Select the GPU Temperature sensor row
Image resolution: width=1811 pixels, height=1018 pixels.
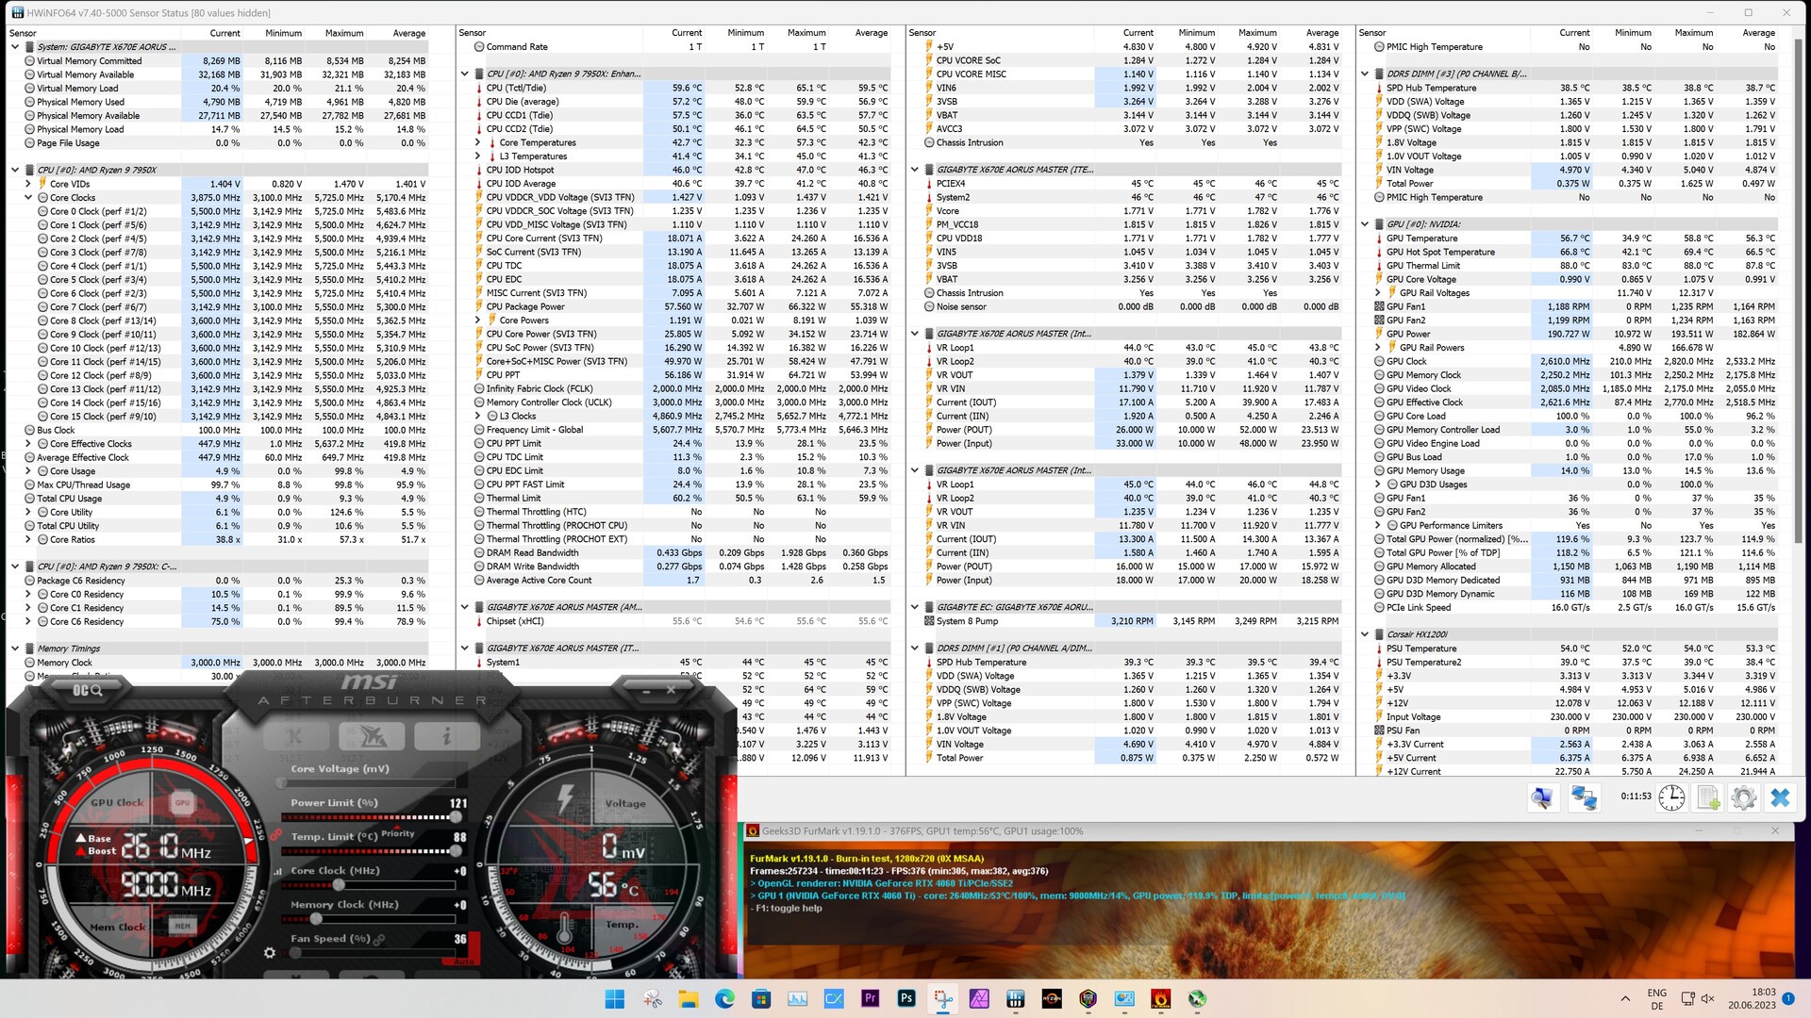(1421, 238)
